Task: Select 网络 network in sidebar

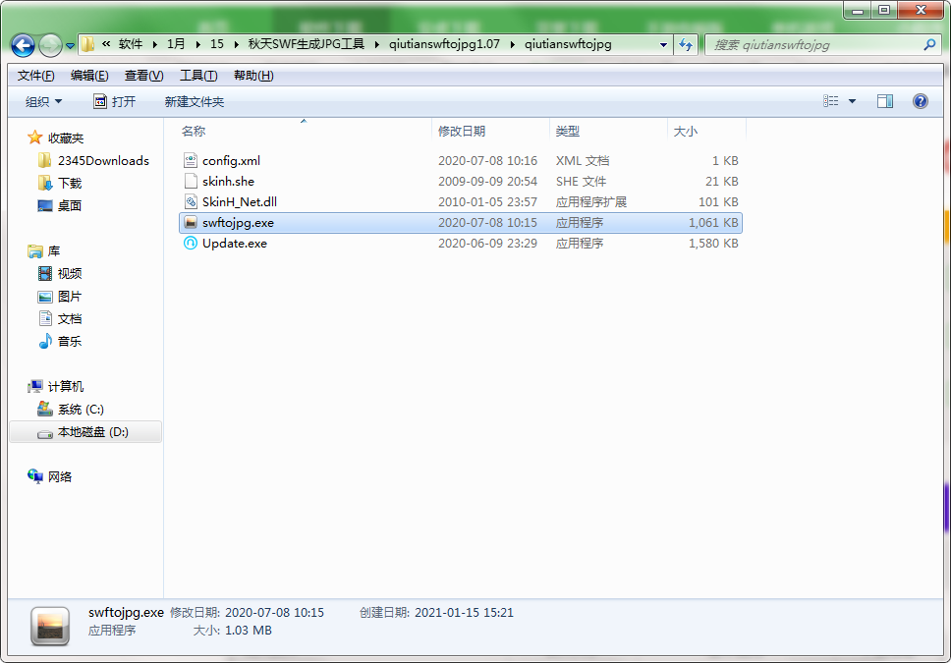Action: (50, 476)
